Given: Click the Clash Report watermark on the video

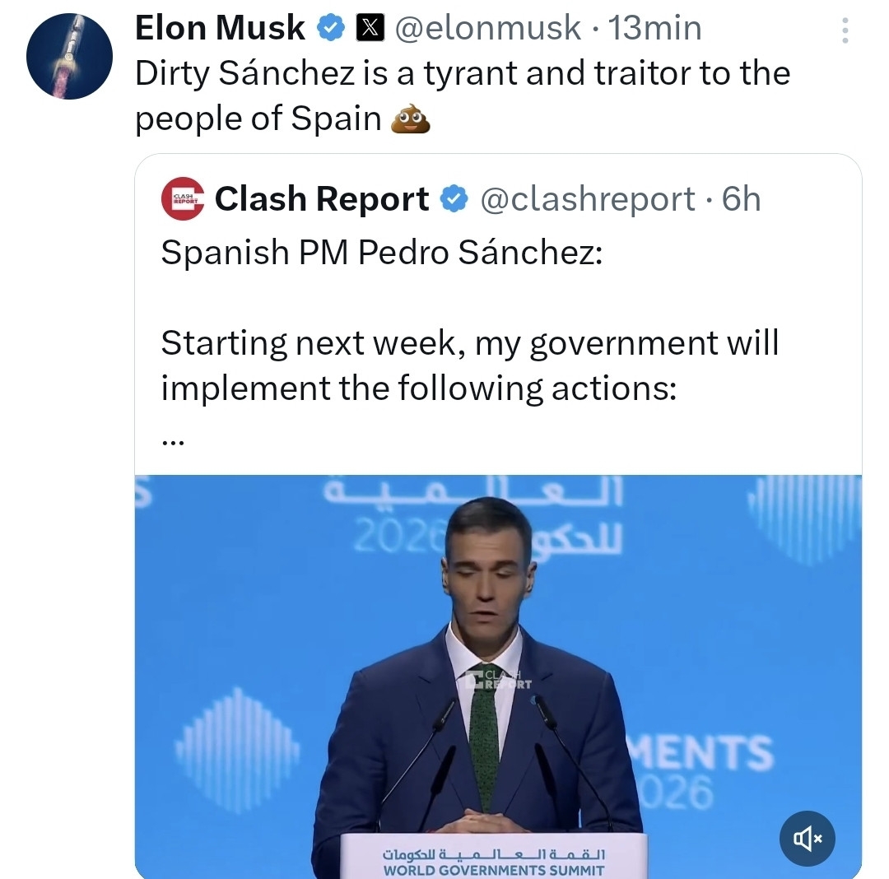Looking at the screenshot, I should [x=498, y=680].
